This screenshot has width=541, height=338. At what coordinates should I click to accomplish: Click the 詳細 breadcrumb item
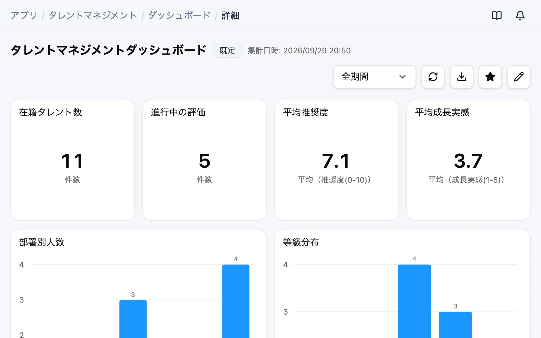[231, 15]
